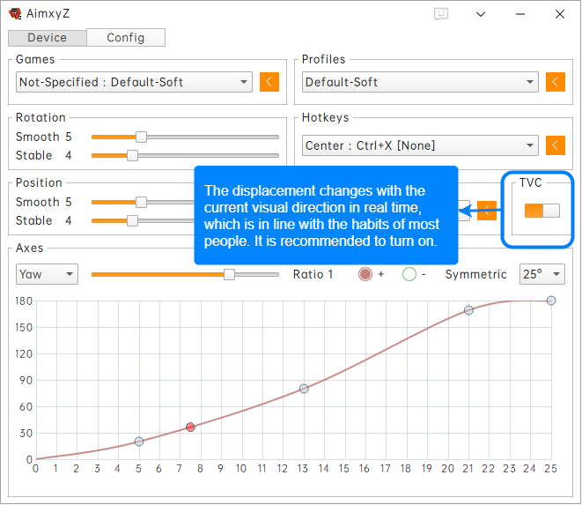Click the Rotation Smooth slider handle

(x=141, y=137)
